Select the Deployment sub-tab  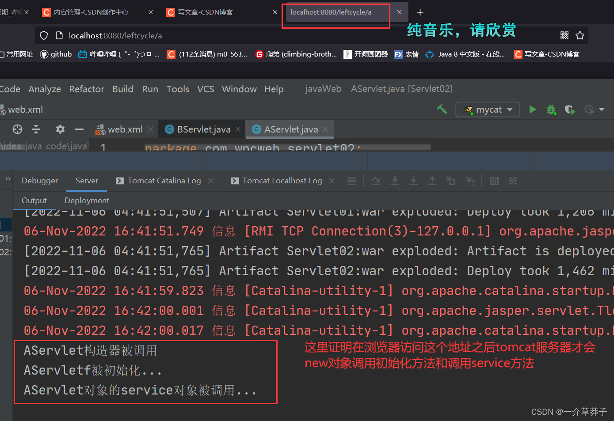click(x=87, y=201)
